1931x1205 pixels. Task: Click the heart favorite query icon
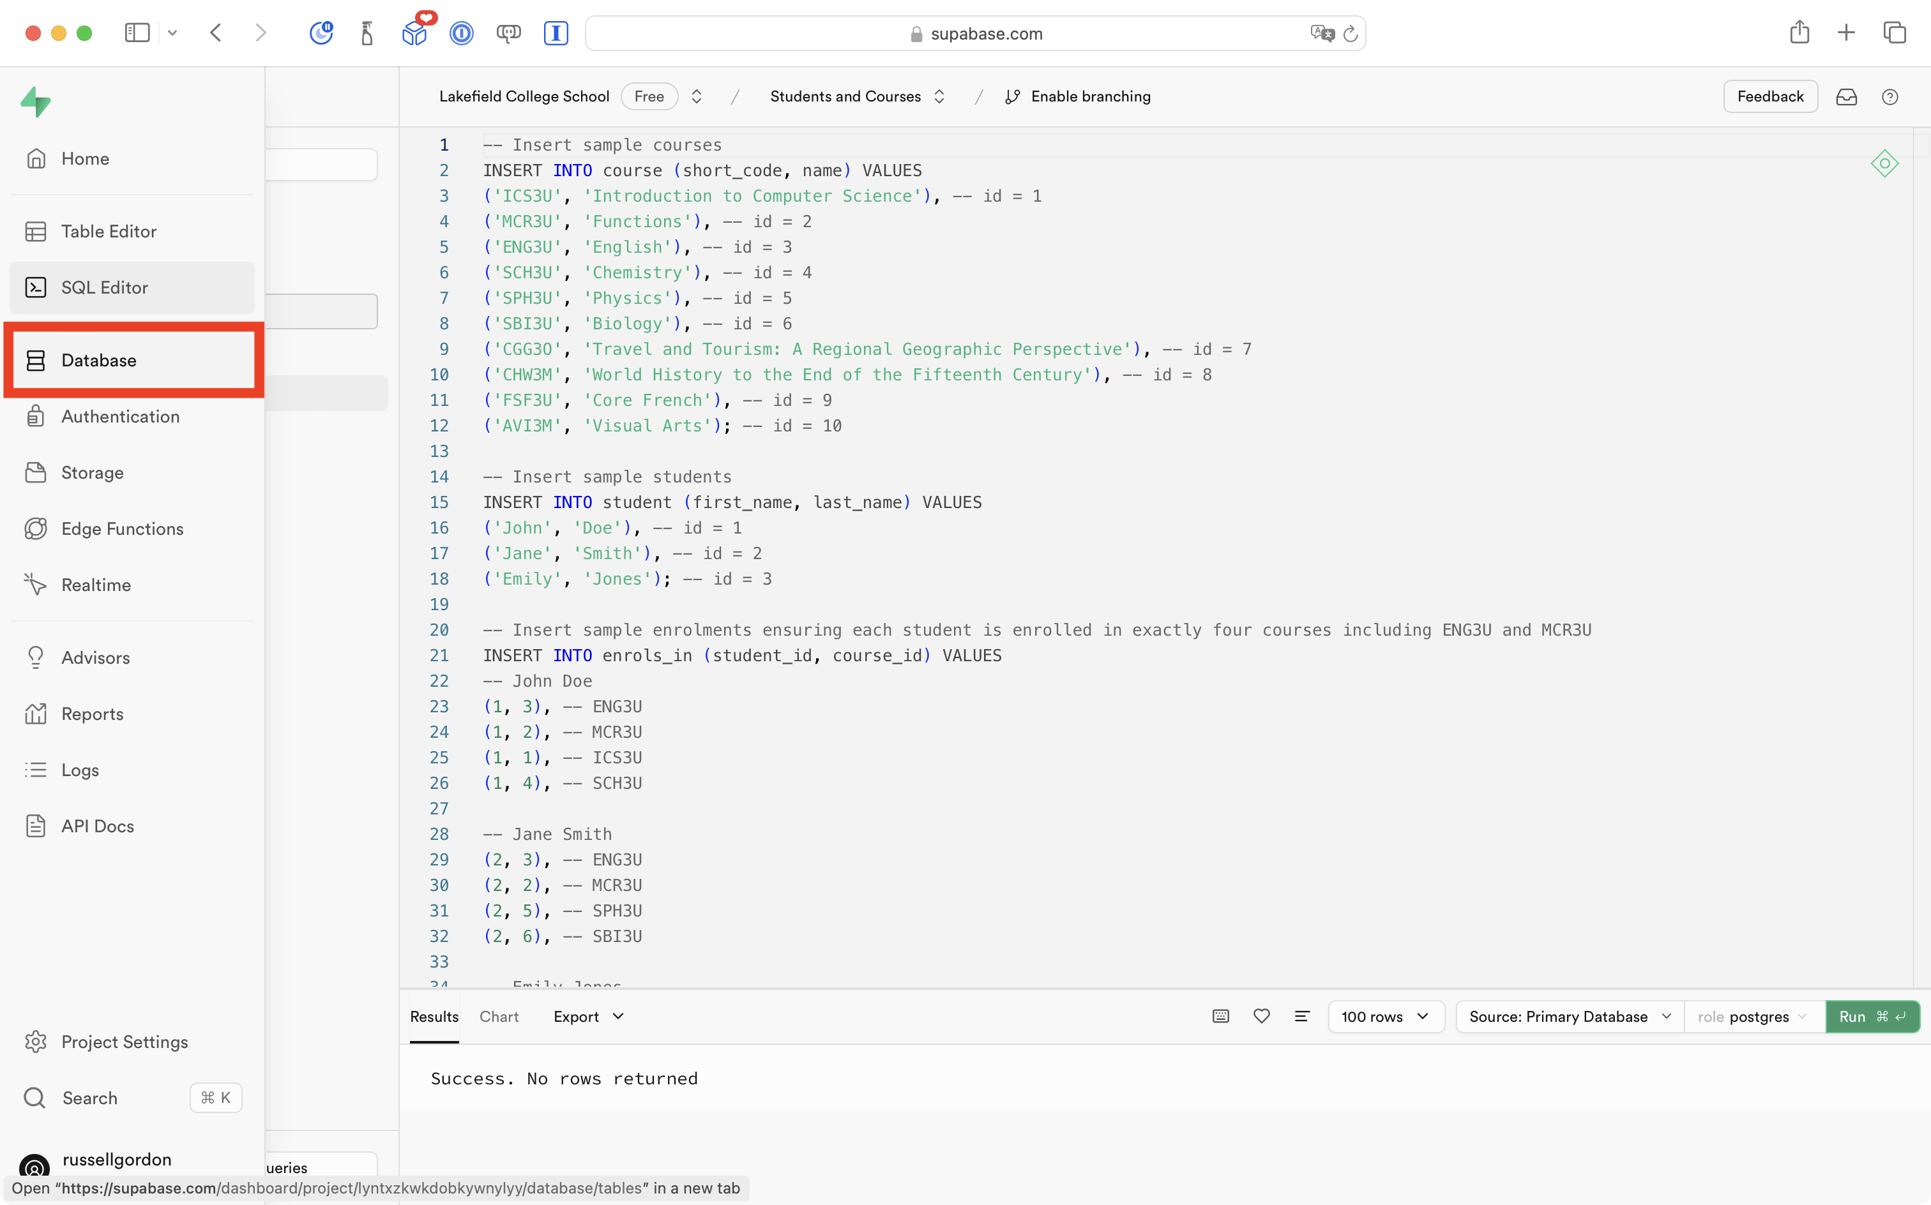click(x=1261, y=1016)
